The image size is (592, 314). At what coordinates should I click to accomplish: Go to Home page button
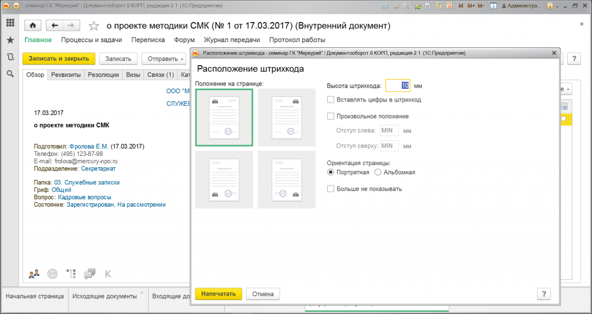33,25
